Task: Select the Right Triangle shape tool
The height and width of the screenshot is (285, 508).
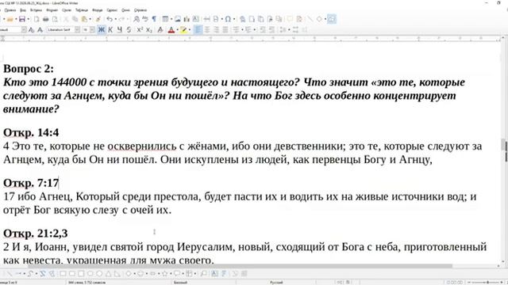Action: click(x=117, y=274)
